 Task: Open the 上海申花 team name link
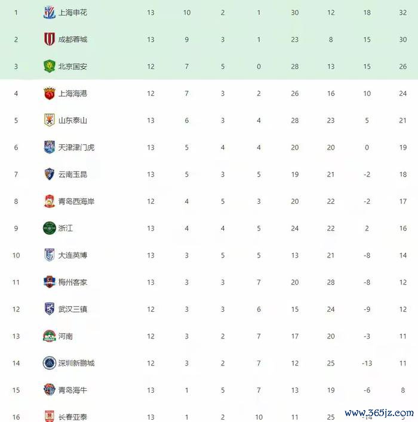tap(73, 13)
